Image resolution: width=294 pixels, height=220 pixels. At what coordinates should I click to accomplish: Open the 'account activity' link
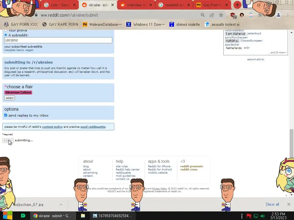coord(256,59)
